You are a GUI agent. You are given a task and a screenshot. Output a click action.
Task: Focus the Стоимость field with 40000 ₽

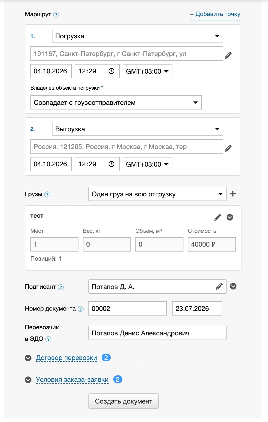pyautogui.click(x=212, y=244)
